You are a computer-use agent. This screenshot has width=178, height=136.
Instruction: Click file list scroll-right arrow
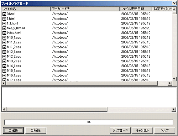click(170, 83)
